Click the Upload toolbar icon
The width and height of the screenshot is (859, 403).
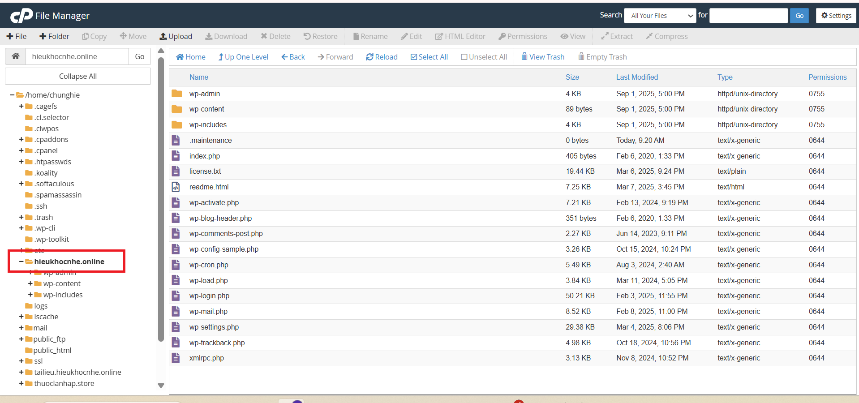tap(163, 36)
